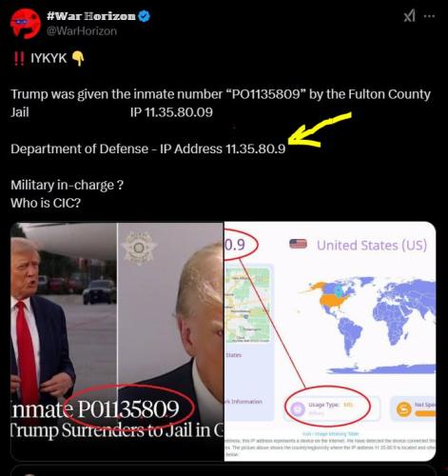Screen dimensions: 448x476
Task: Click the US flag icon
Action: click(298, 244)
